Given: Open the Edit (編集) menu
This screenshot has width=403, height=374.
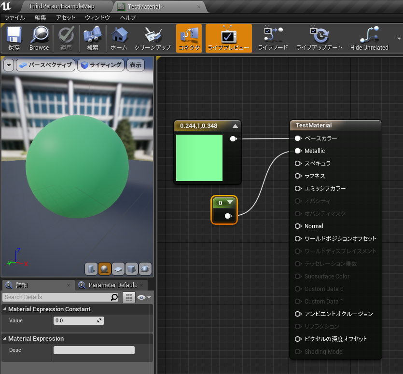Looking at the screenshot, I should [41, 17].
